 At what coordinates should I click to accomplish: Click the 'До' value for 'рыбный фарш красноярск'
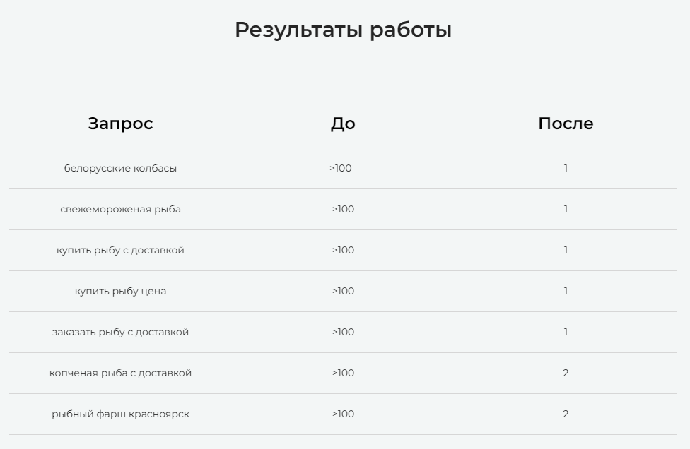(343, 414)
